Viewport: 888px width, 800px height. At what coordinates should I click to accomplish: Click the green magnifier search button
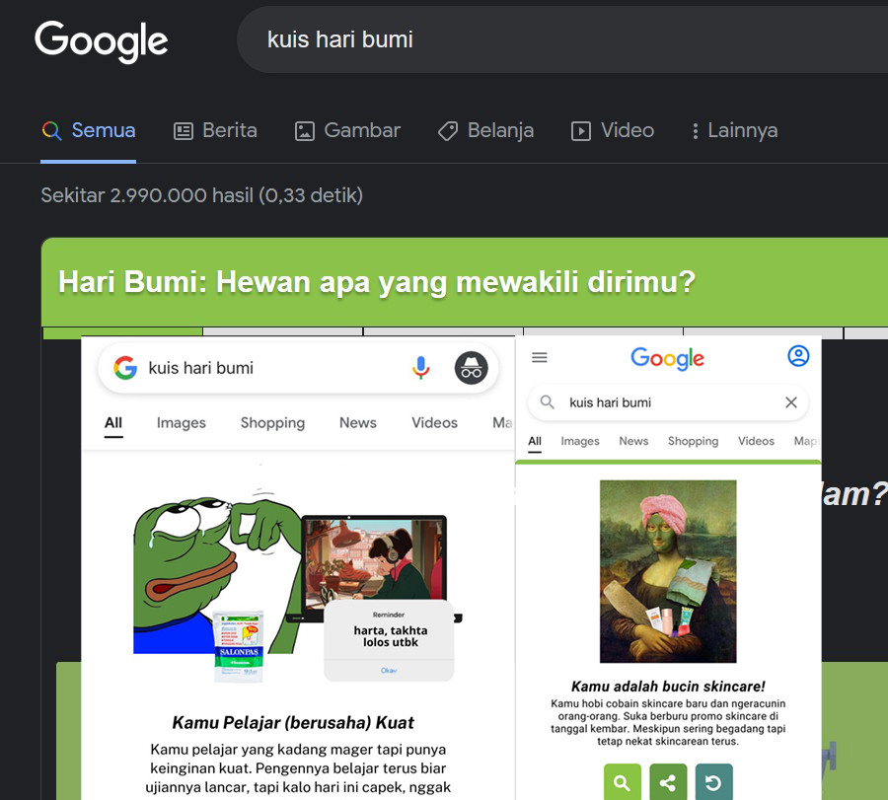pos(623,782)
